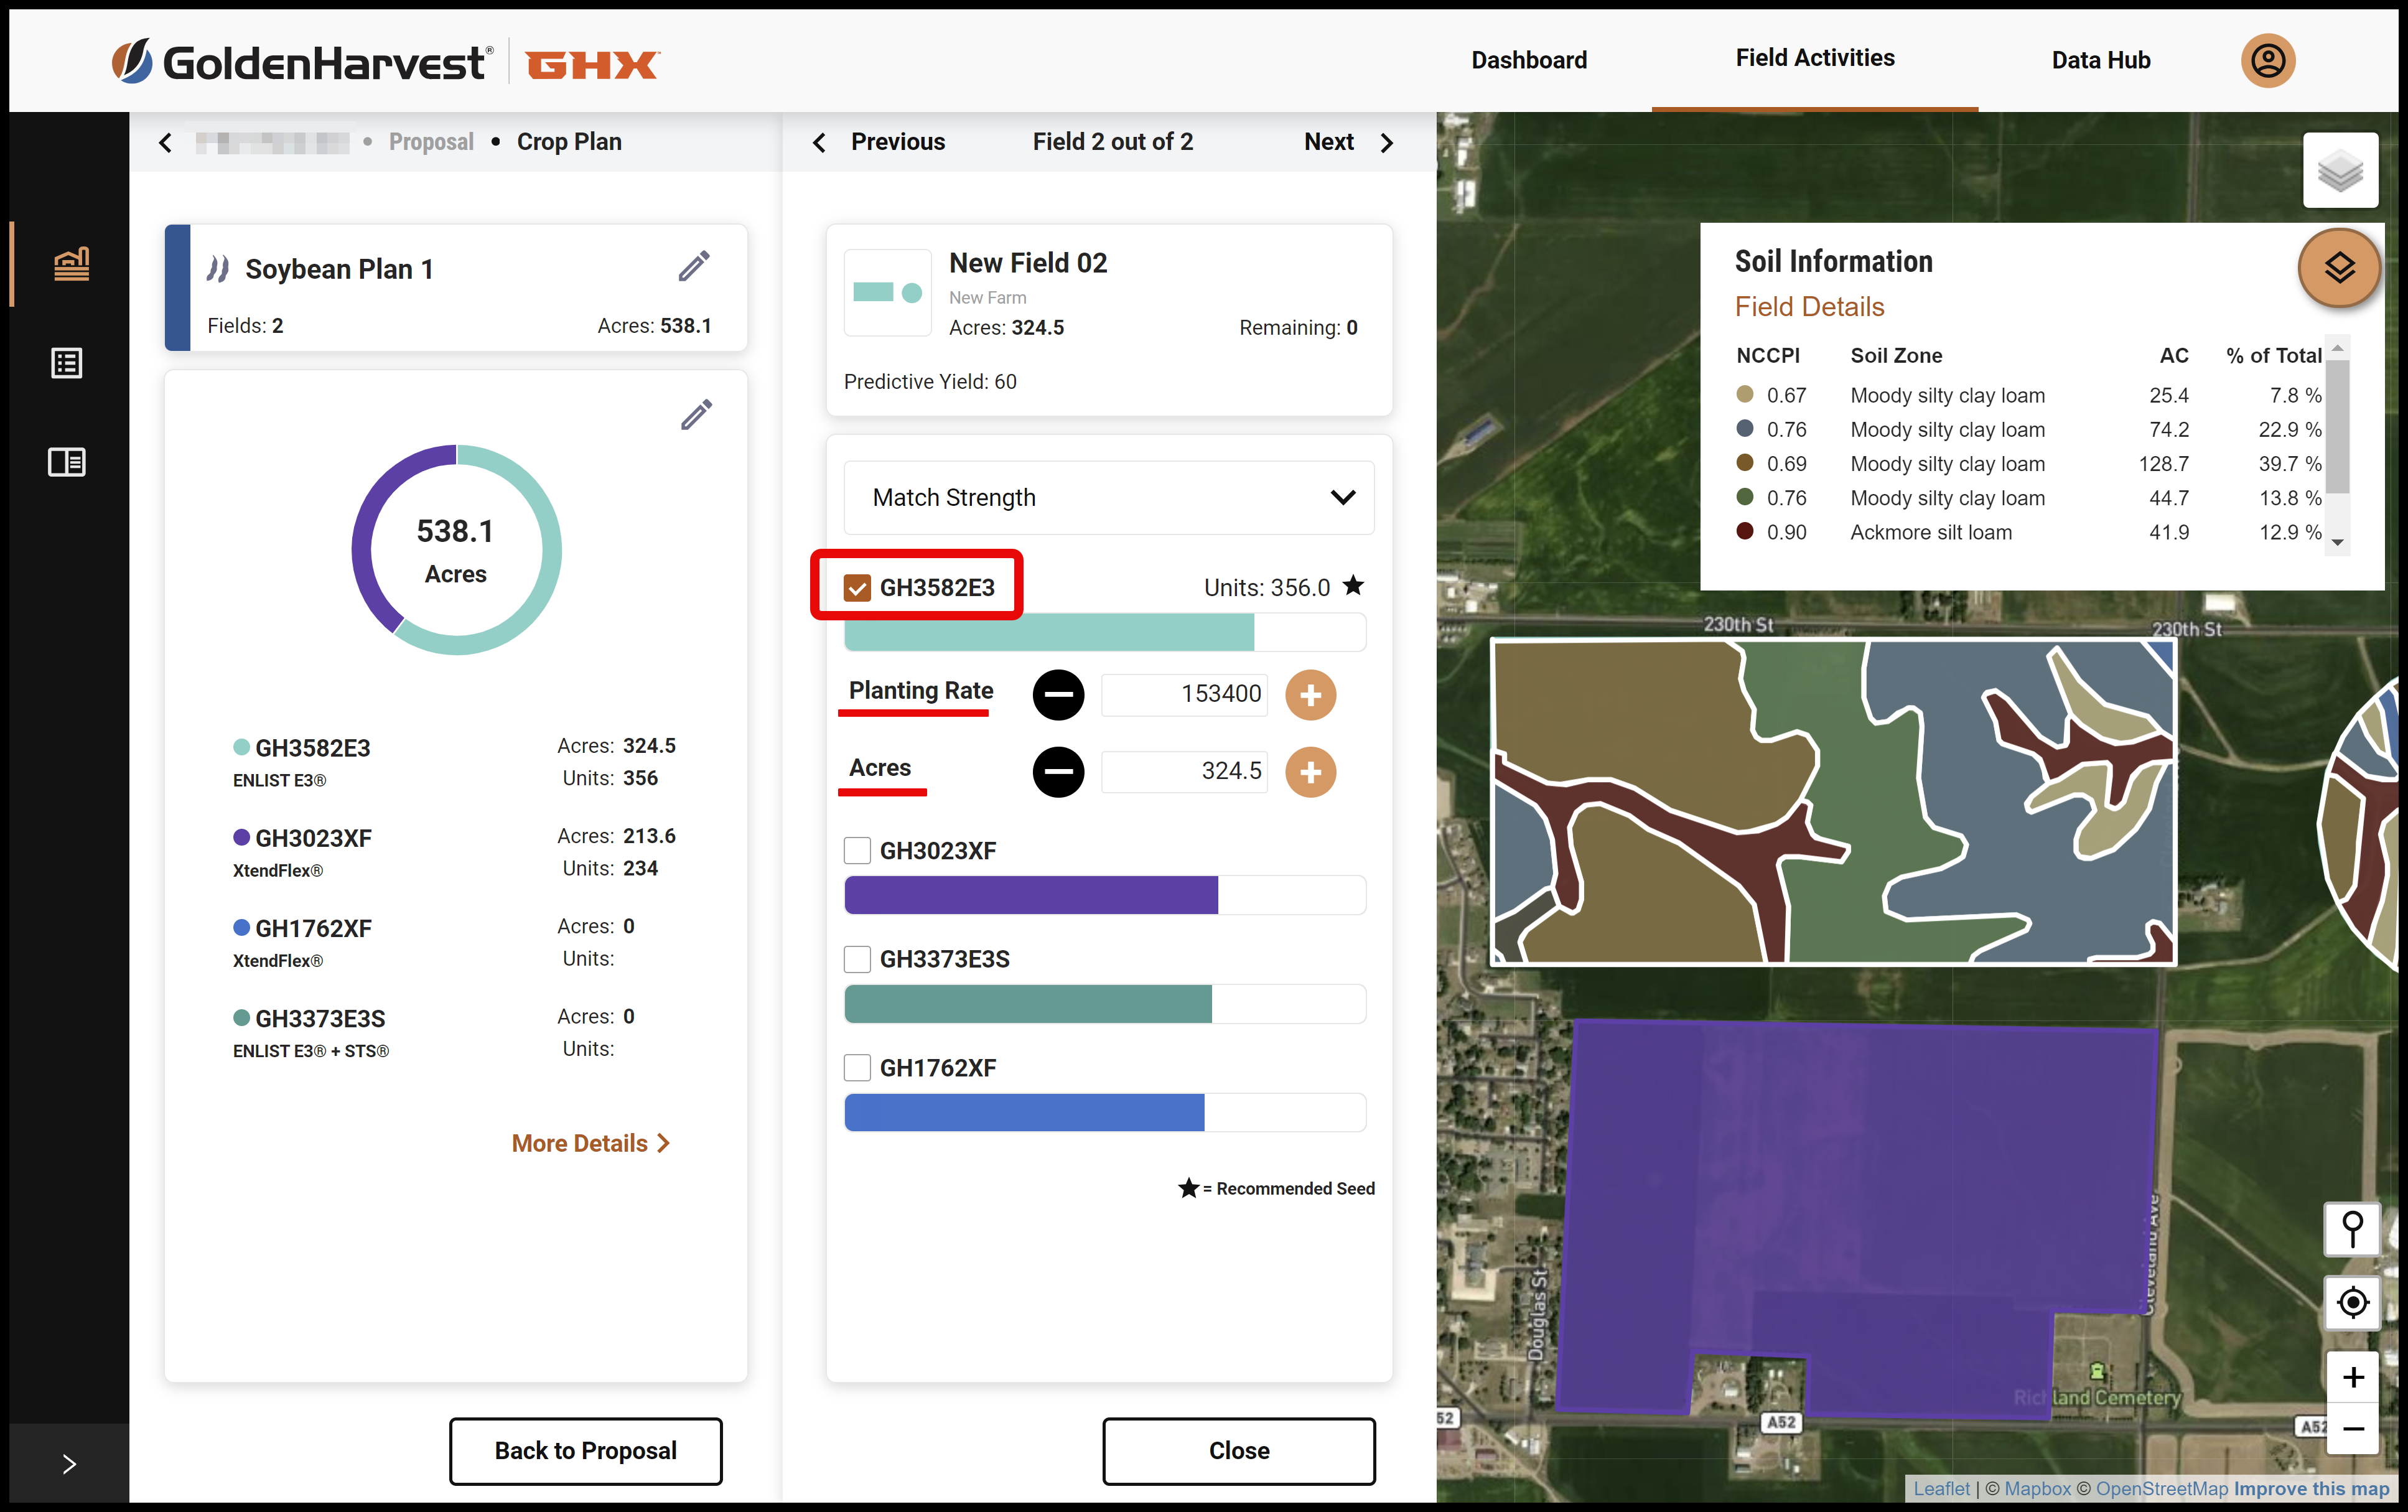The height and width of the screenshot is (1512, 2408).
Task: Open the farm dashboard sidebar icon
Action: point(71,264)
